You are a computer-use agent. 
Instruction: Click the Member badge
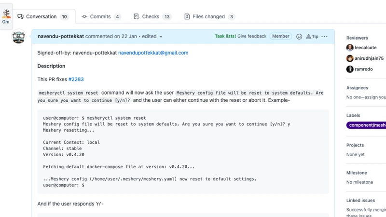coord(281,36)
